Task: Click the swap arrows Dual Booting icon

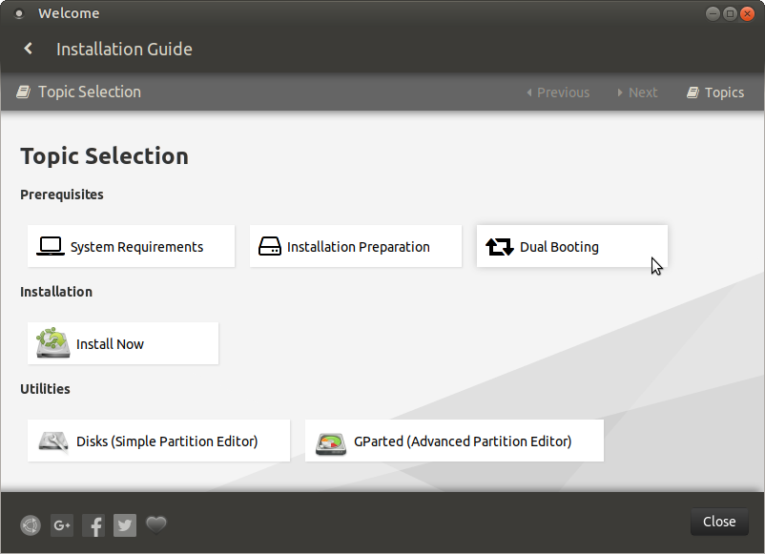Action: tap(500, 247)
